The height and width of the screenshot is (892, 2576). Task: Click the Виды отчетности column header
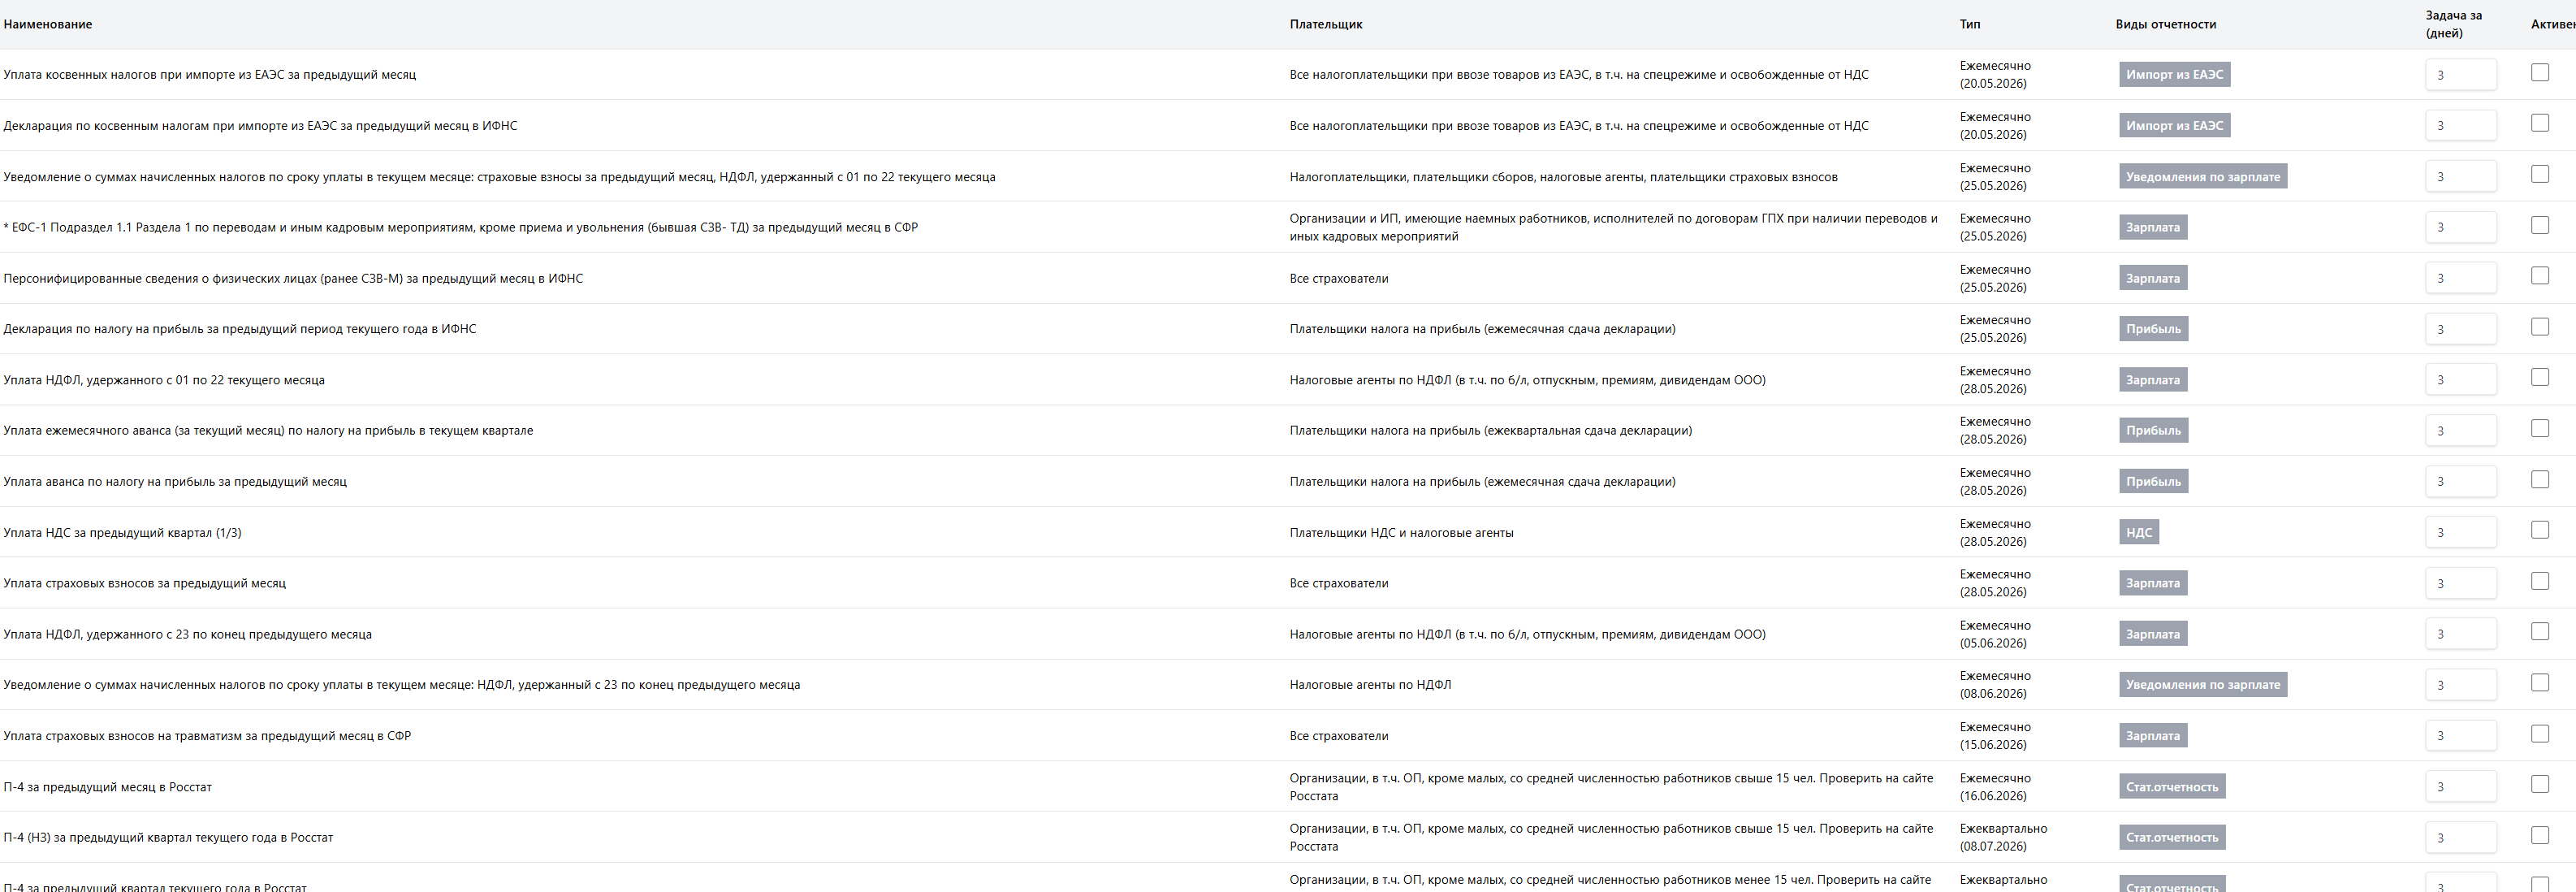tap(2165, 24)
